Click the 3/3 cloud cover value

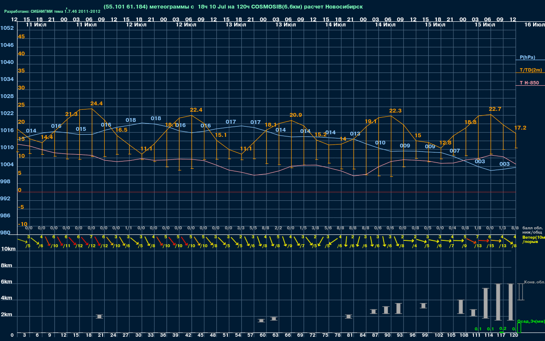241,228
